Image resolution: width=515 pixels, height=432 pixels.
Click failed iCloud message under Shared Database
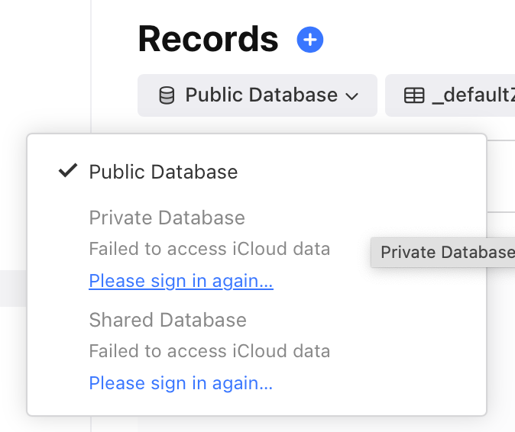click(x=209, y=351)
